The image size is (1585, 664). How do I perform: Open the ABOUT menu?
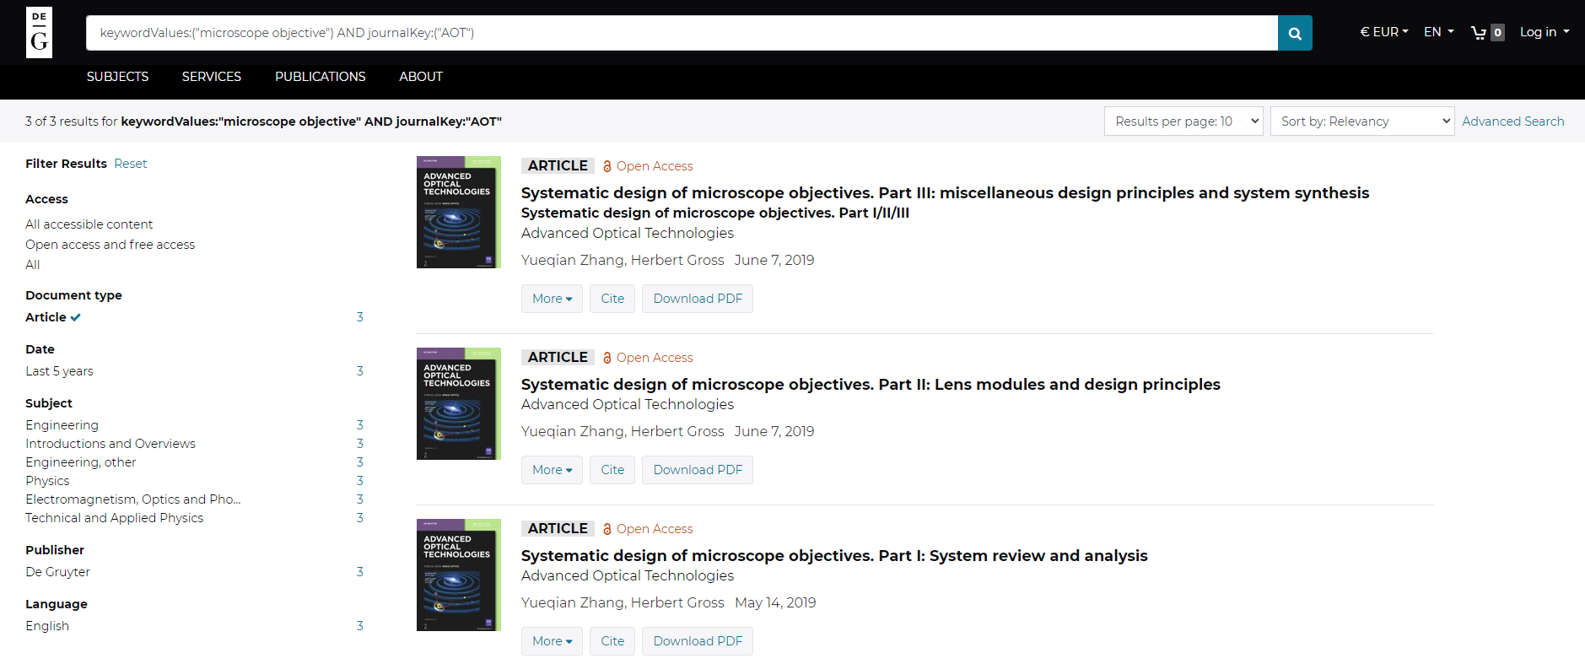point(421,77)
